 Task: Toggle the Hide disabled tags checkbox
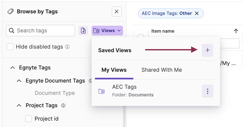(10, 47)
